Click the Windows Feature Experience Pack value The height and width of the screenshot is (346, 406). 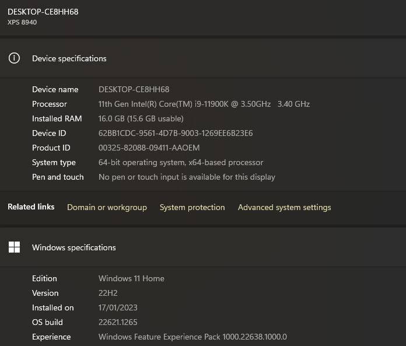(192, 337)
